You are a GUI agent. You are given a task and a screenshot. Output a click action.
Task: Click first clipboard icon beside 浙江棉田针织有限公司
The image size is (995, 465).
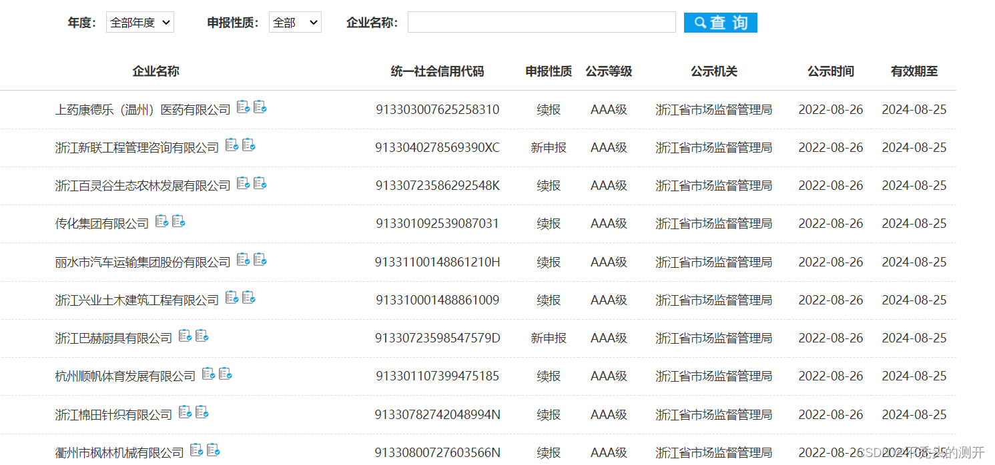click(x=185, y=412)
